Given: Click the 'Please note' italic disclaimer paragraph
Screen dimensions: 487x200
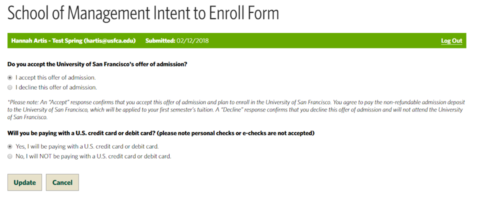Looking at the screenshot, I should [235, 109].
